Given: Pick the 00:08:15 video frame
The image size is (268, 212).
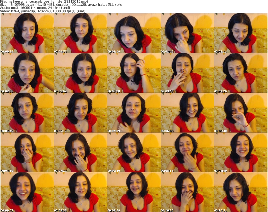Looking at the screenshot, I should [187, 152].
